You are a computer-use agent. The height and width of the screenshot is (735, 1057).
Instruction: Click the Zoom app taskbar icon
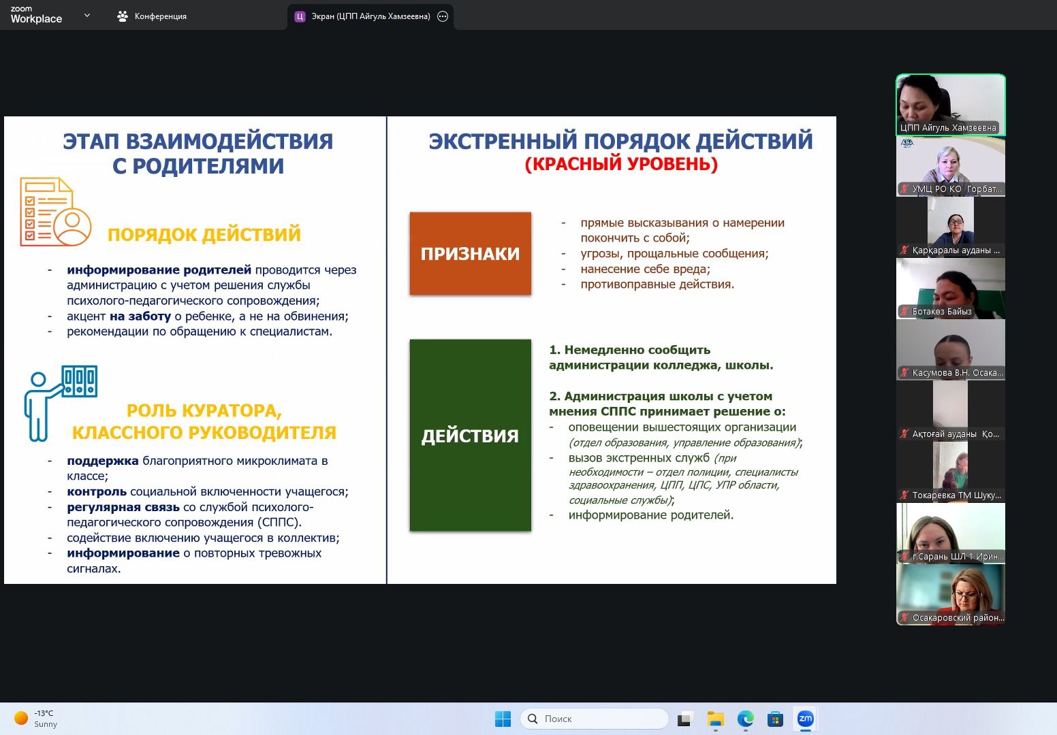805,719
